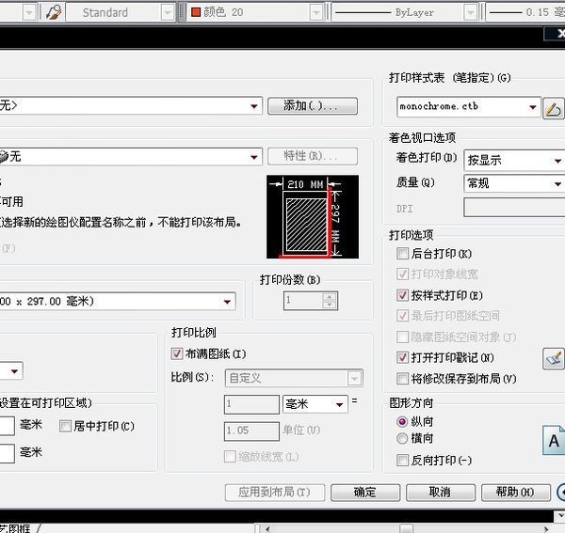565x533 pixels.
Task: Toggle the 布满图纸(I) checkbox
Action: pyautogui.click(x=177, y=353)
